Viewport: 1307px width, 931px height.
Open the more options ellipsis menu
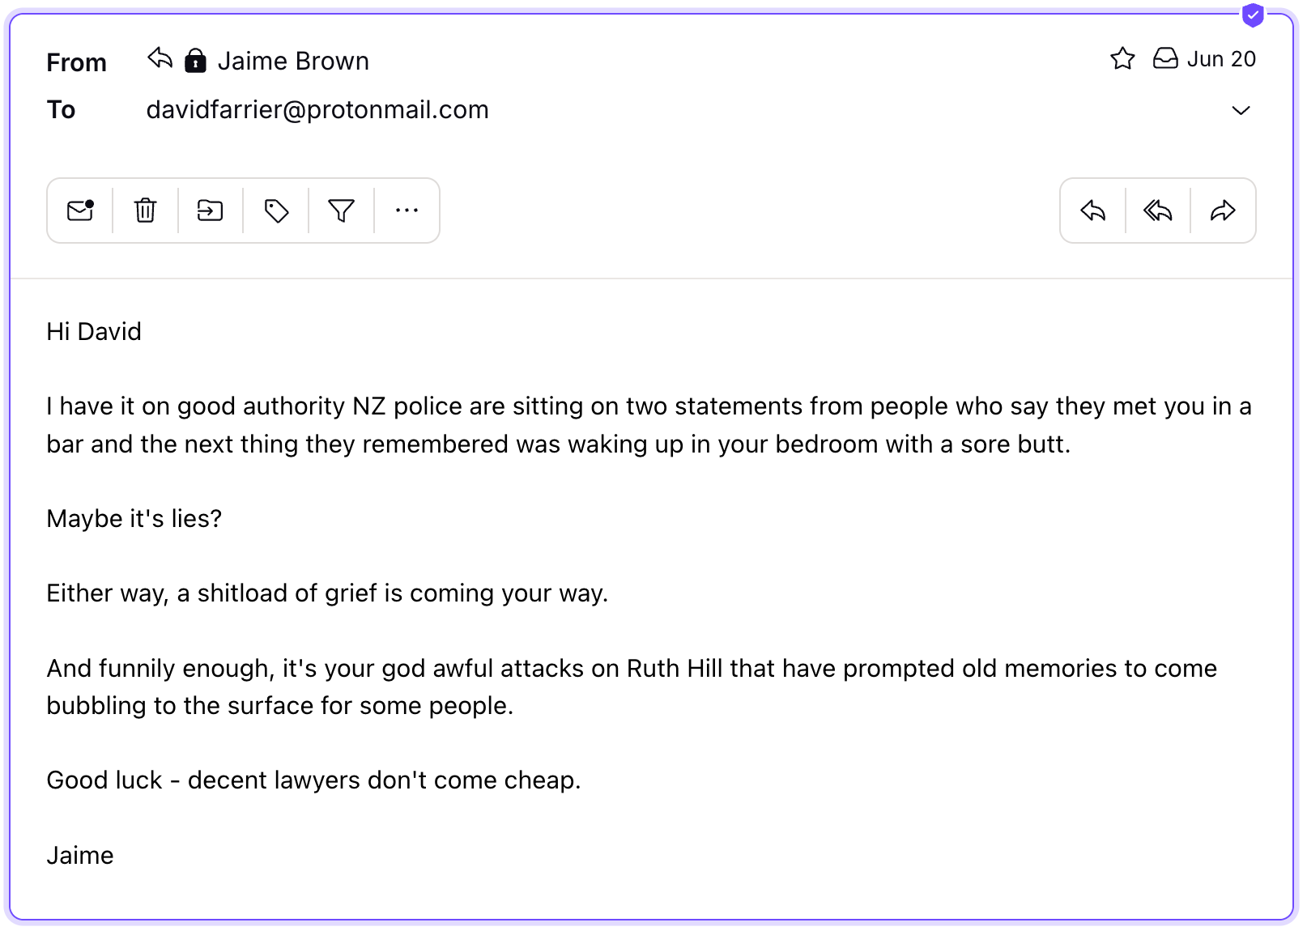pyautogui.click(x=407, y=210)
